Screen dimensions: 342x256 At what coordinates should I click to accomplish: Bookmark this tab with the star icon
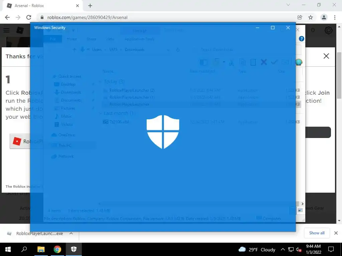311,17
